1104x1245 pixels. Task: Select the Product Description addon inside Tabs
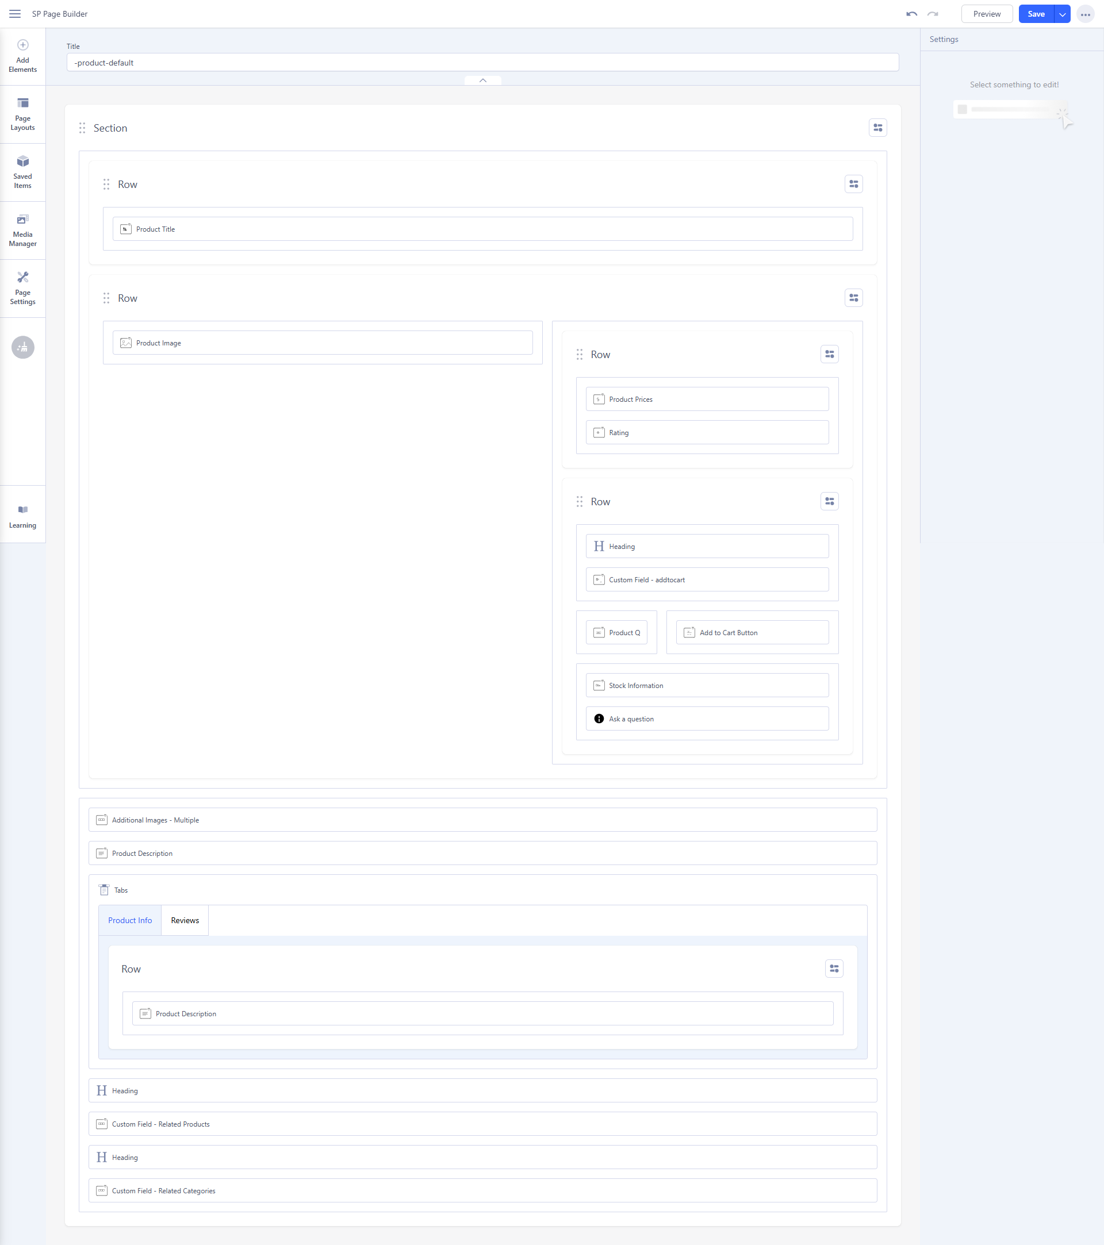482,1013
